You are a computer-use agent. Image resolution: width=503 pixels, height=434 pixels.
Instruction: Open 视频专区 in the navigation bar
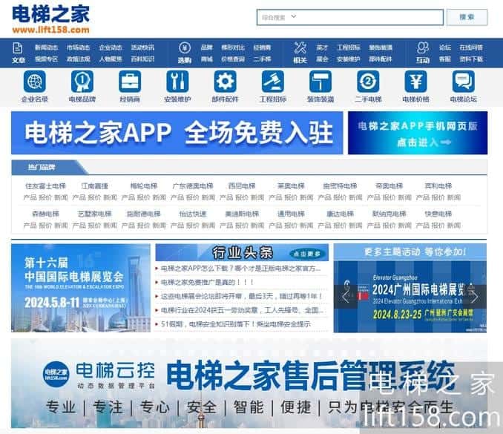coord(46,59)
